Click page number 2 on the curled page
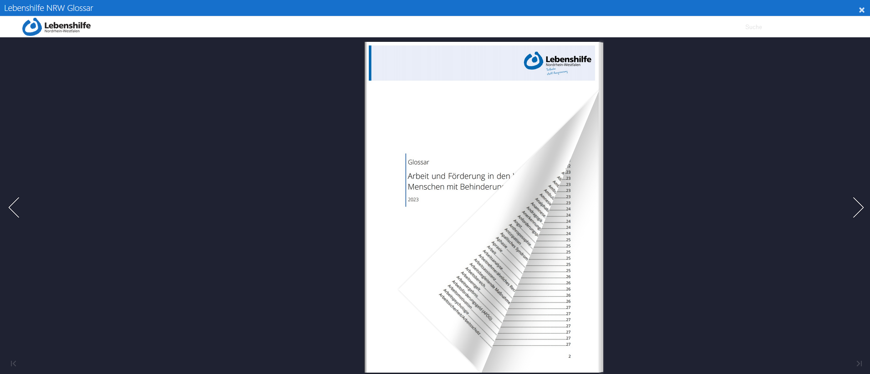870x374 pixels. [570, 356]
